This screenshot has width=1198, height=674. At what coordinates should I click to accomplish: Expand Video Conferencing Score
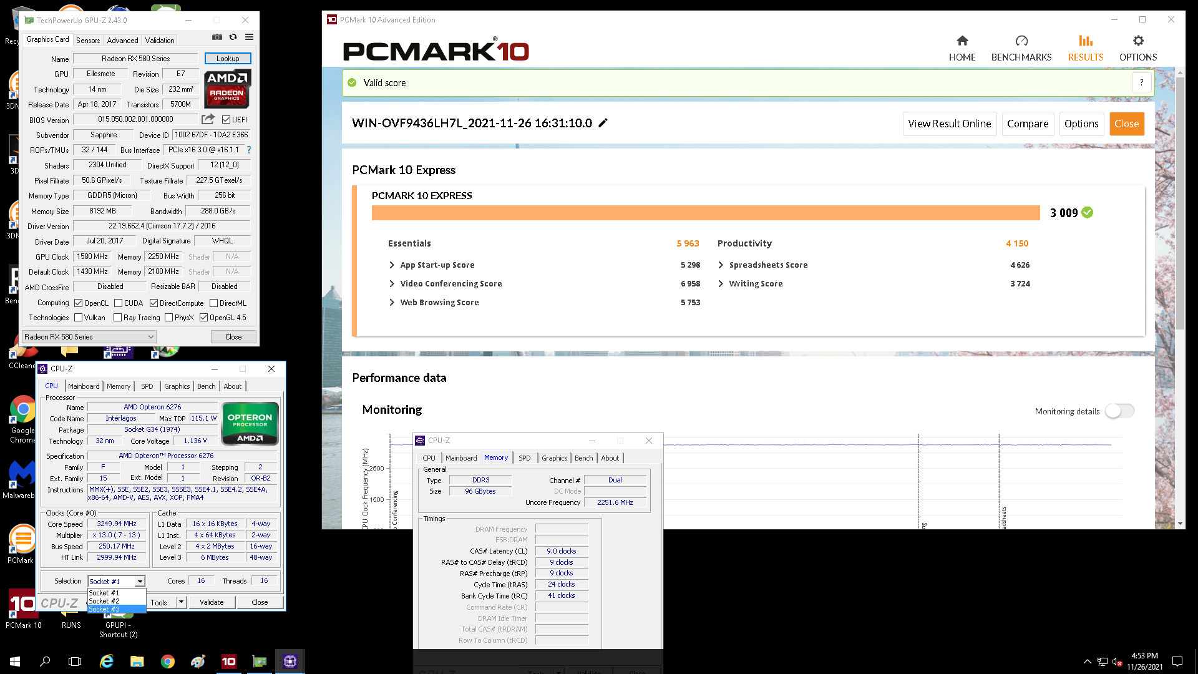392,284
